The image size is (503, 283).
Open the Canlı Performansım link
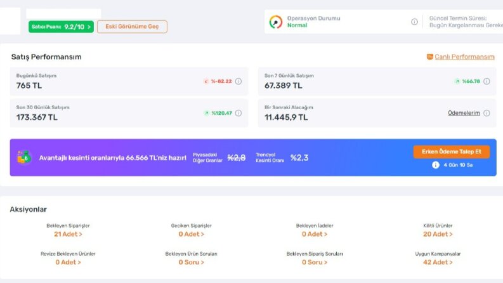click(x=464, y=57)
